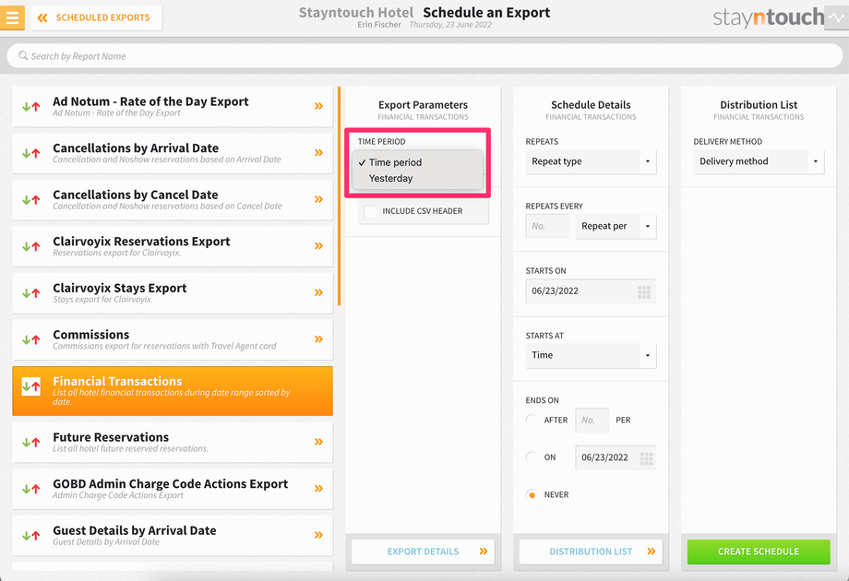Image resolution: width=849 pixels, height=581 pixels.
Task: Open chevron for Clairvoyix Stays Export
Action: tap(319, 292)
